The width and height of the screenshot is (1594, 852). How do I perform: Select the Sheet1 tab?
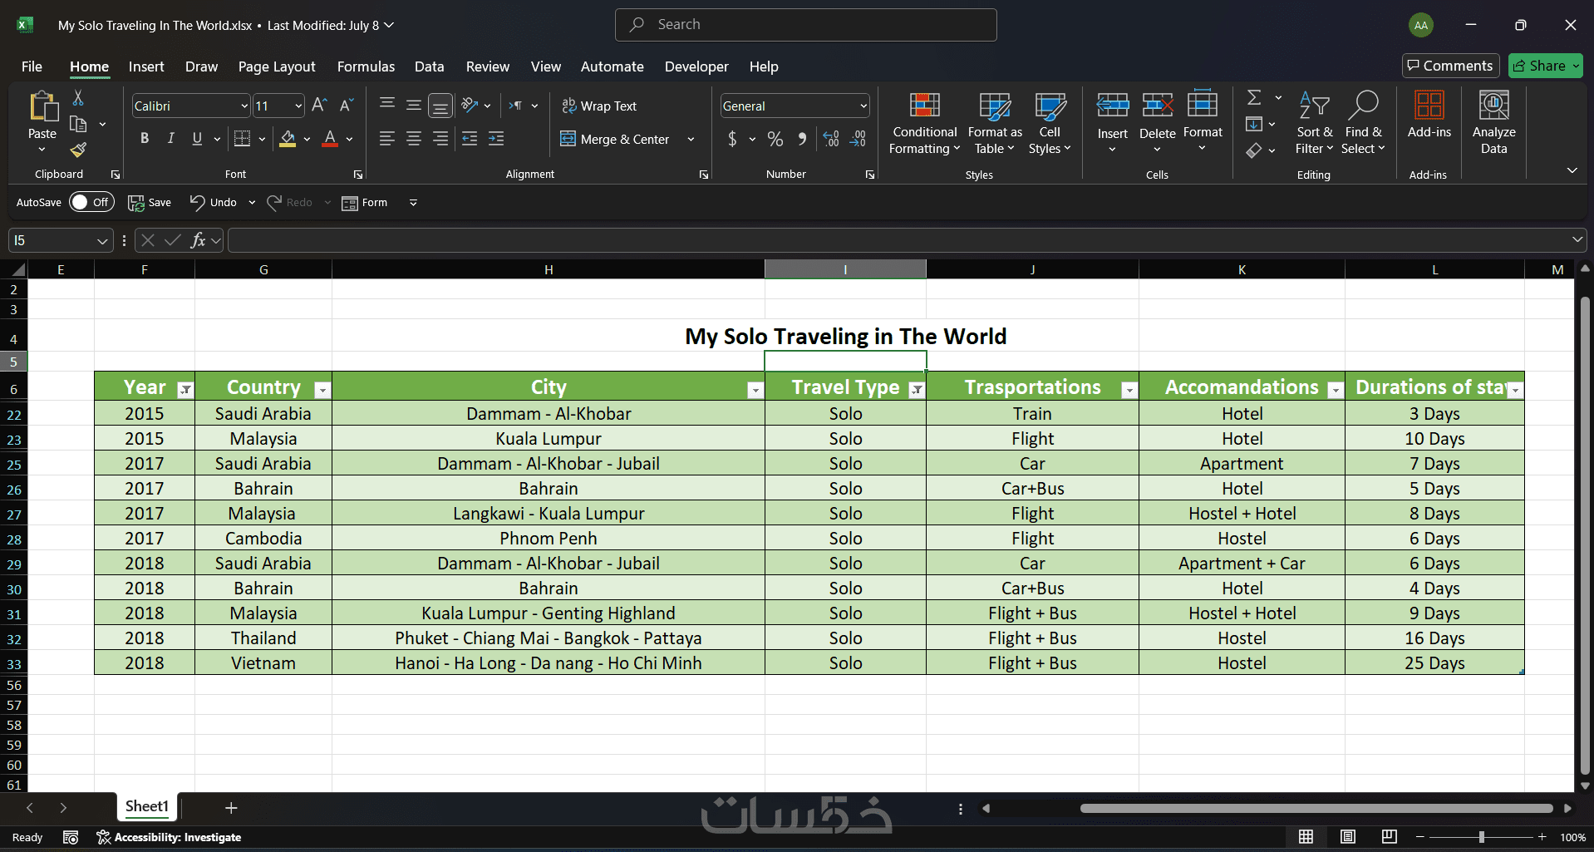tap(147, 806)
